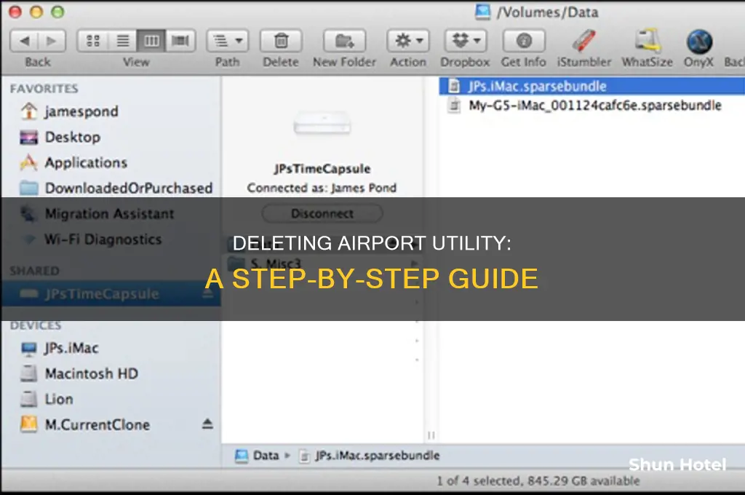Select M.CurrentClone in the sidebar
Viewport: 745px width, 495px height.
tap(86, 424)
